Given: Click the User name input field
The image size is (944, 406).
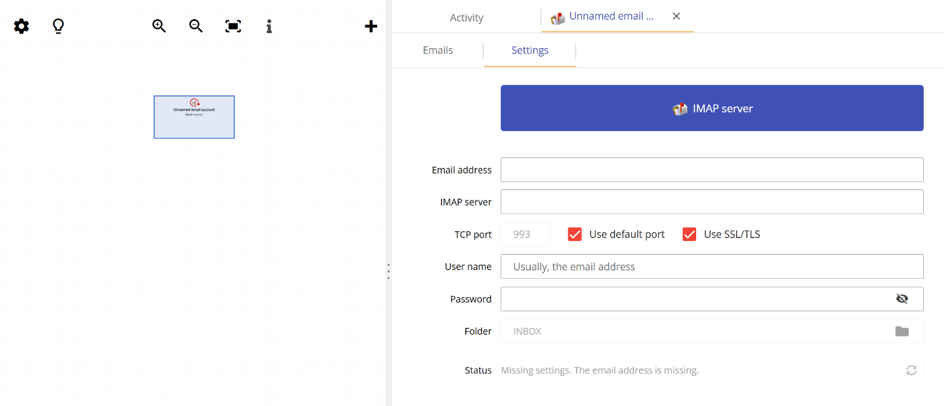Looking at the screenshot, I should 712,266.
